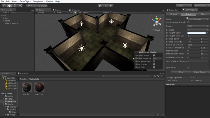Toggle Global handle rotation
Viewport: 210px width, 118px height.
[42, 6]
